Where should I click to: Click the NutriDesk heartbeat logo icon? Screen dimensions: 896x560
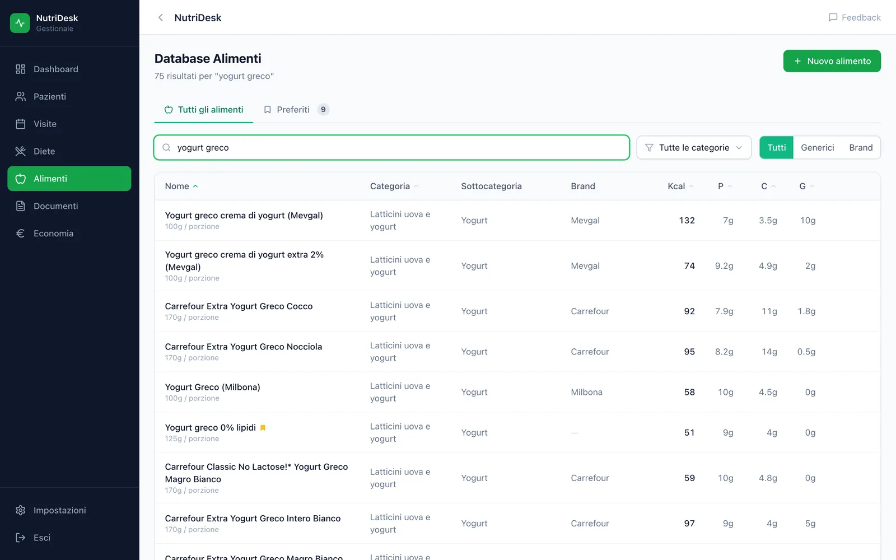pos(20,23)
